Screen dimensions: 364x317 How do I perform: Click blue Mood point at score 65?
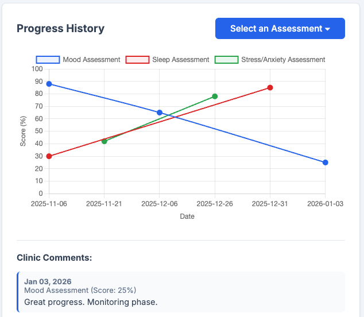(160, 113)
